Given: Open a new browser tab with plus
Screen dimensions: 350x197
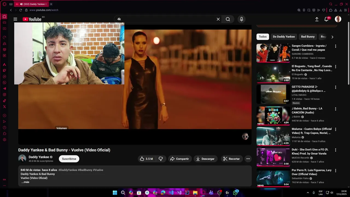Looking at the screenshot, I should (51, 4).
